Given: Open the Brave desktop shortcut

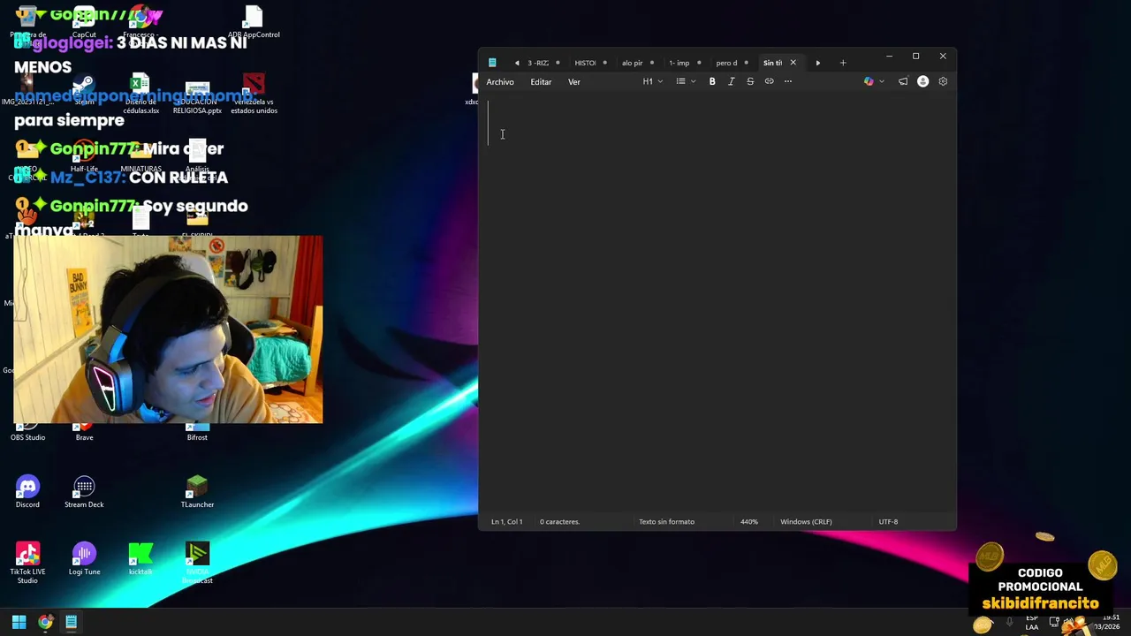Looking at the screenshot, I should click(84, 432).
